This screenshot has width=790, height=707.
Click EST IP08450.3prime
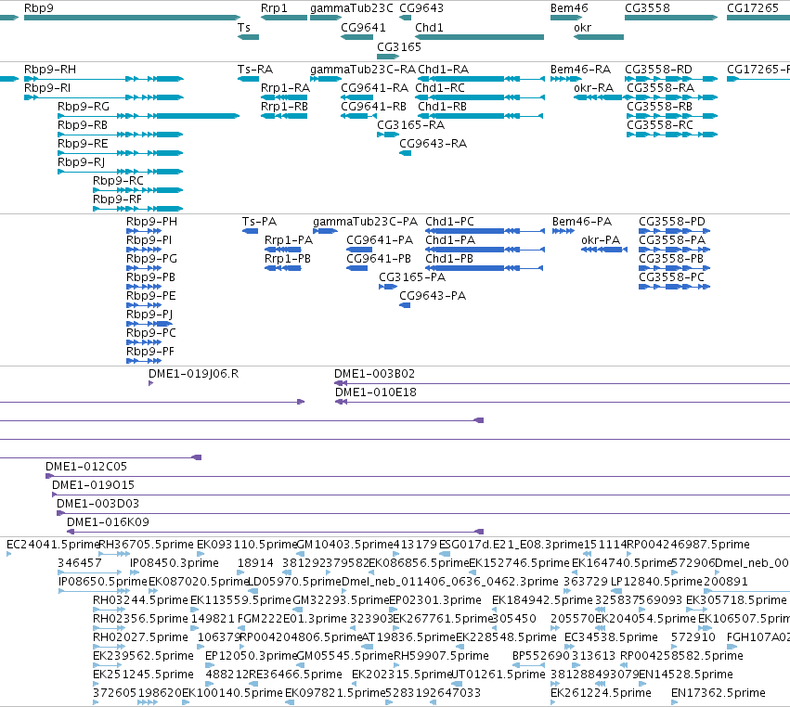click(135, 572)
